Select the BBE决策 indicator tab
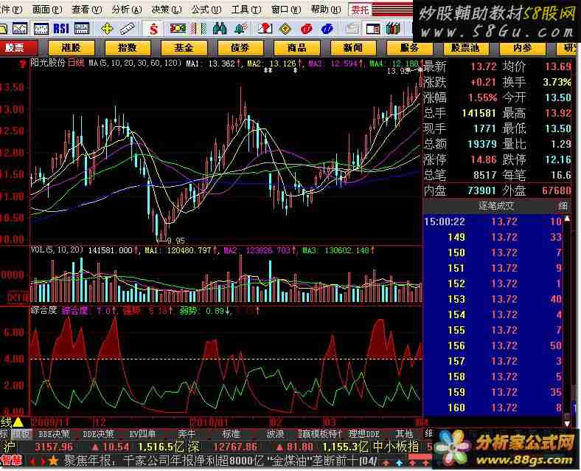This screenshot has height=471, width=581. (55, 433)
